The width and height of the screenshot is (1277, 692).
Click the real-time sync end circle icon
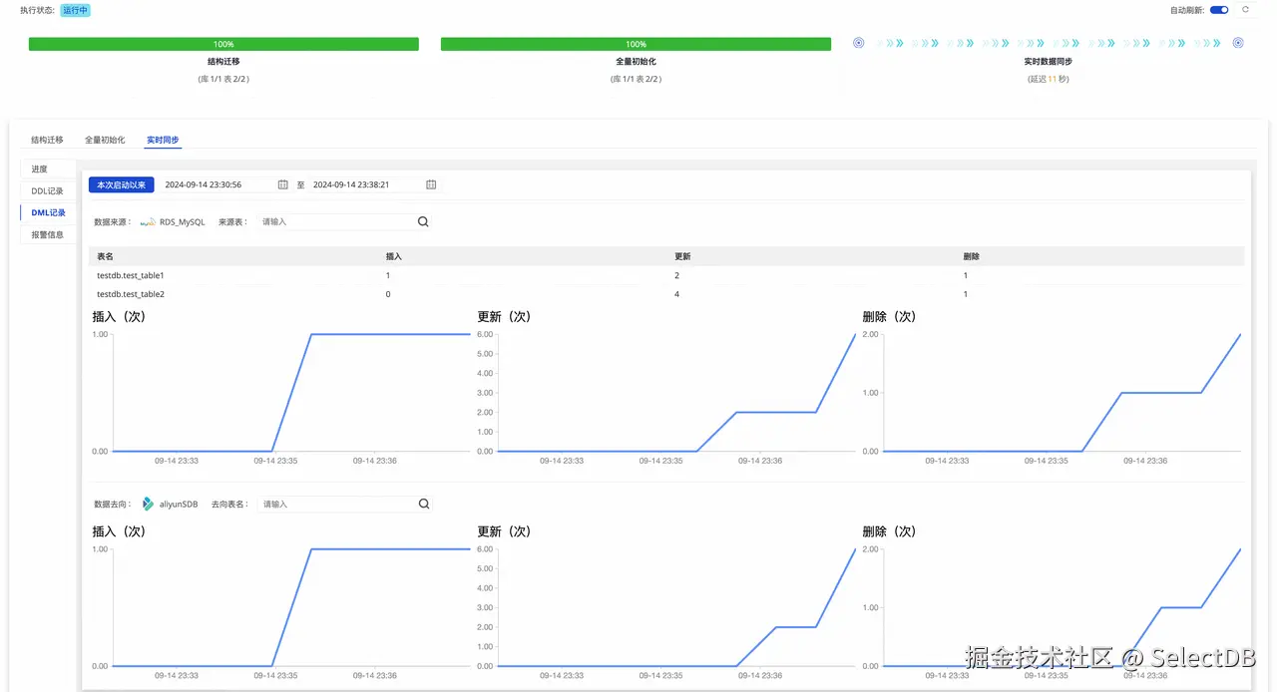point(1238,43)
